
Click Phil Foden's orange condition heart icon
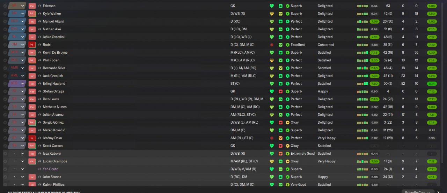point(272,60)
